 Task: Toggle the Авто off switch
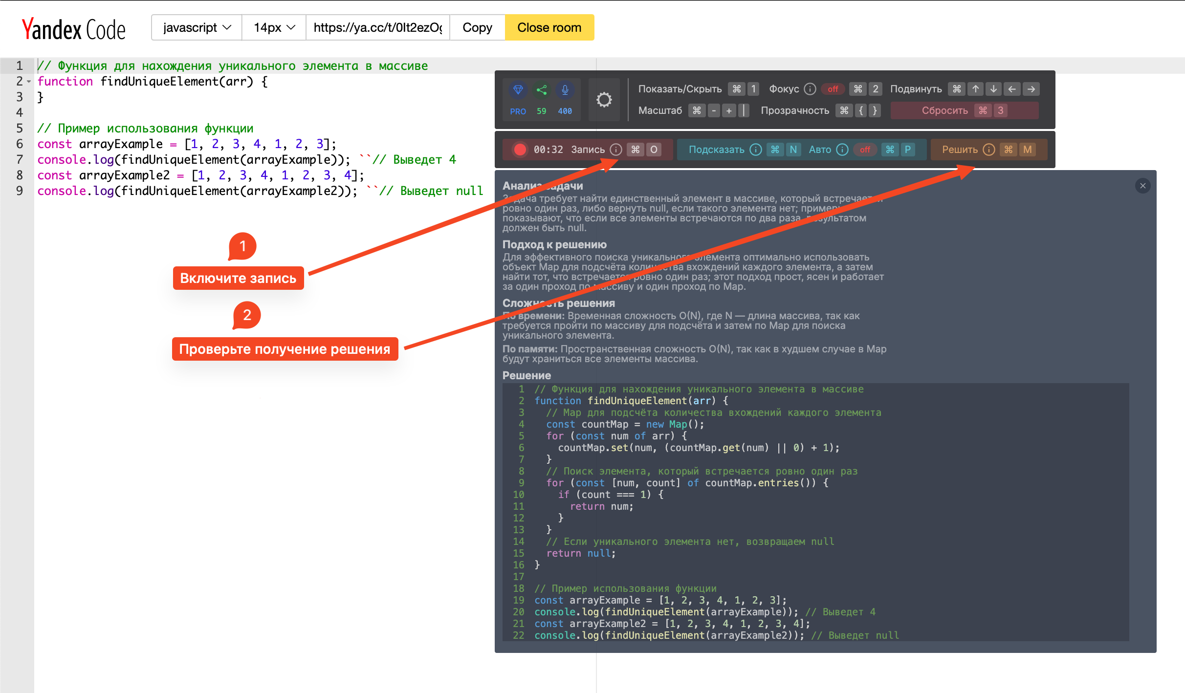click(x=865, y=150)
